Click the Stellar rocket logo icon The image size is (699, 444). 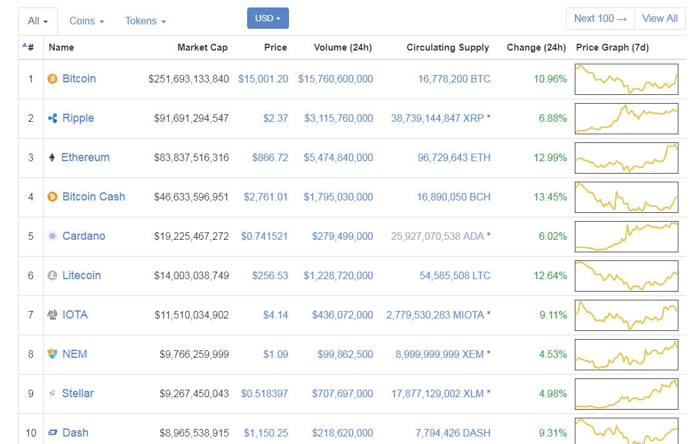52,393
